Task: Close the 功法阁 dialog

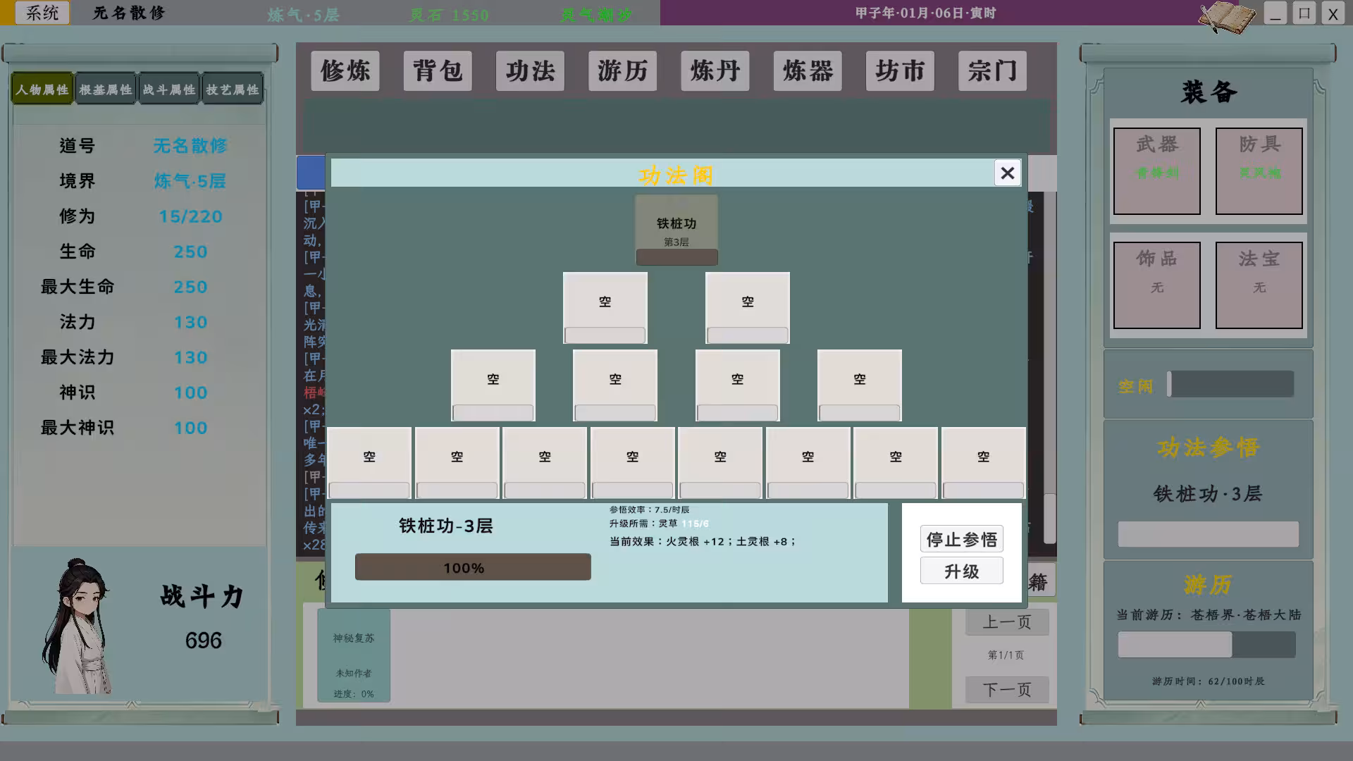Action: pos(1007,173)
